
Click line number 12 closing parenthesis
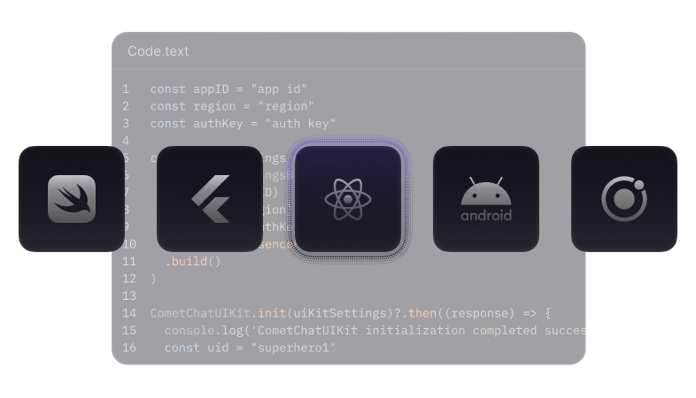(153, 279)
